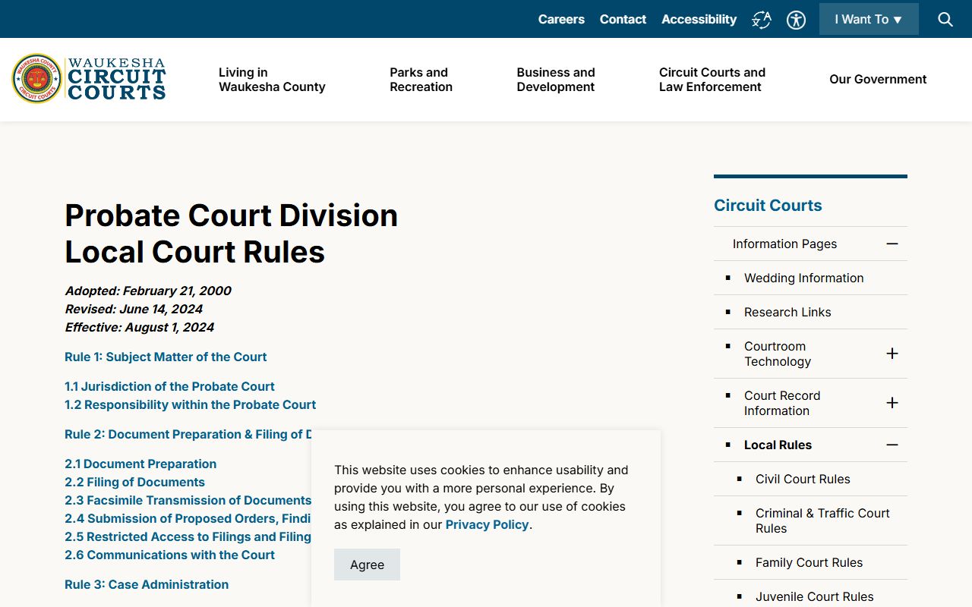Image resolution: width=972 pixels, height=607 pixels.
Task: Open Wedding Information in sidebar
Action: (x=803, y=278)
